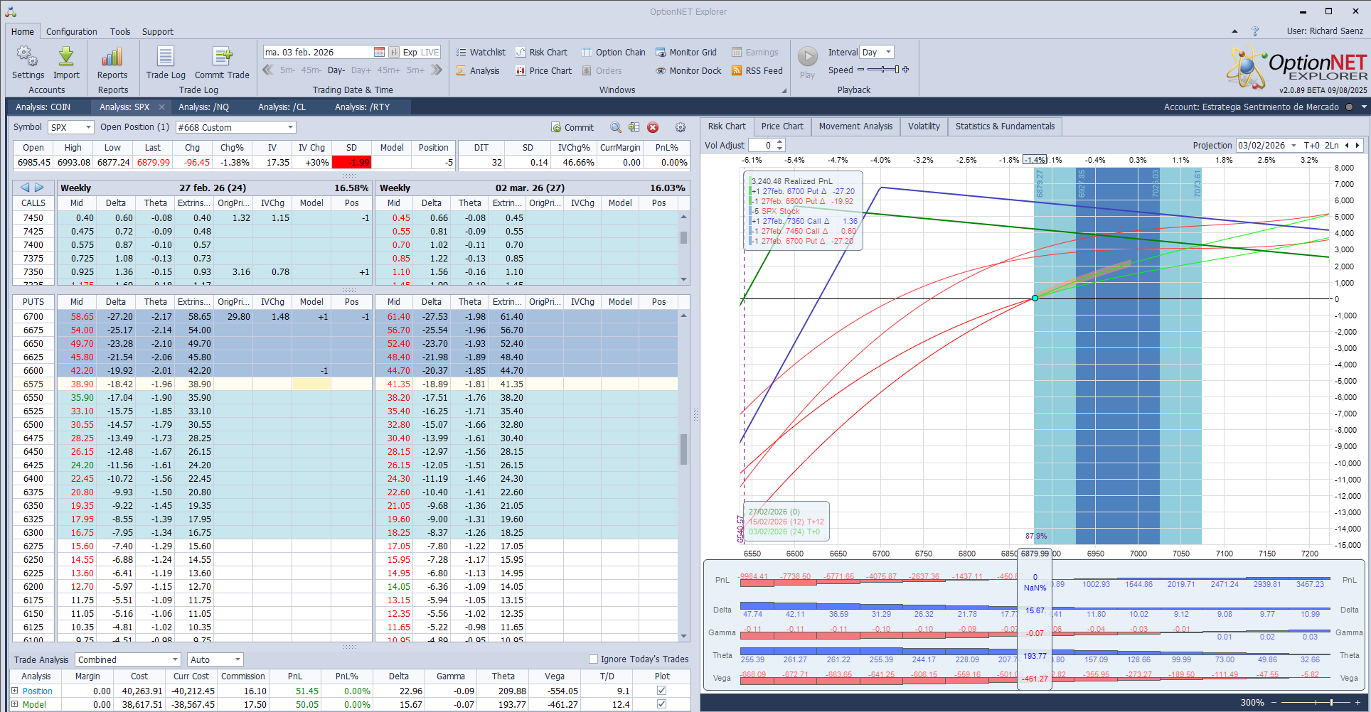Open the RSS Feed window
The height and width of the screenshot is (712, 1371).
pos(757,70)
